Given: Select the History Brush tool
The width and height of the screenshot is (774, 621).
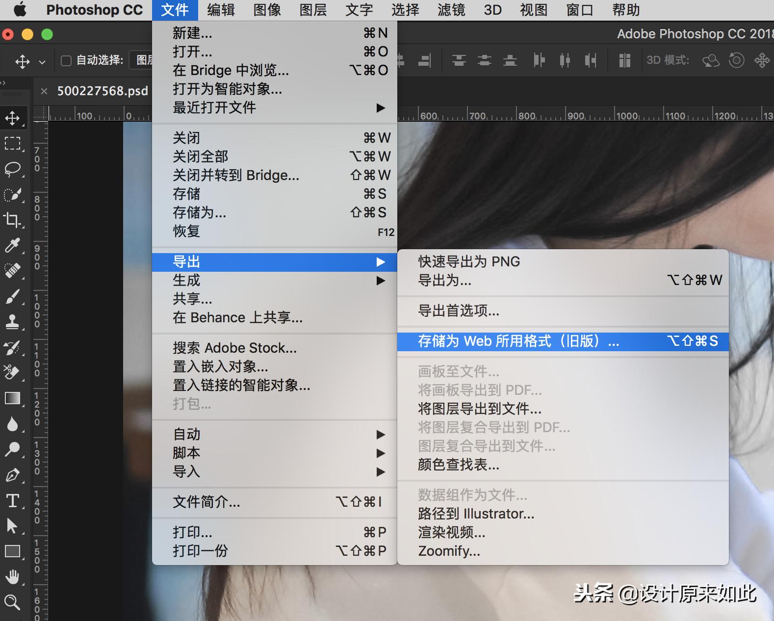Looking at the screenshot, I should pyautogui.click(x=12, y=347).
